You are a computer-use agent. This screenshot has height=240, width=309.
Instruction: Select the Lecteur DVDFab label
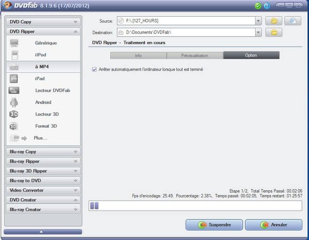(53, 90)
